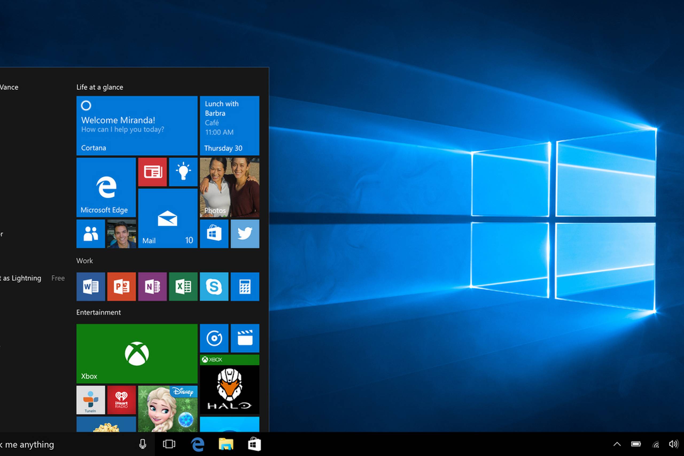Open the Xbox tile in Entertainment
Image resolution: width=684 pixels, height=456 pixels.
pyautogui.click(x=136, y=353)
